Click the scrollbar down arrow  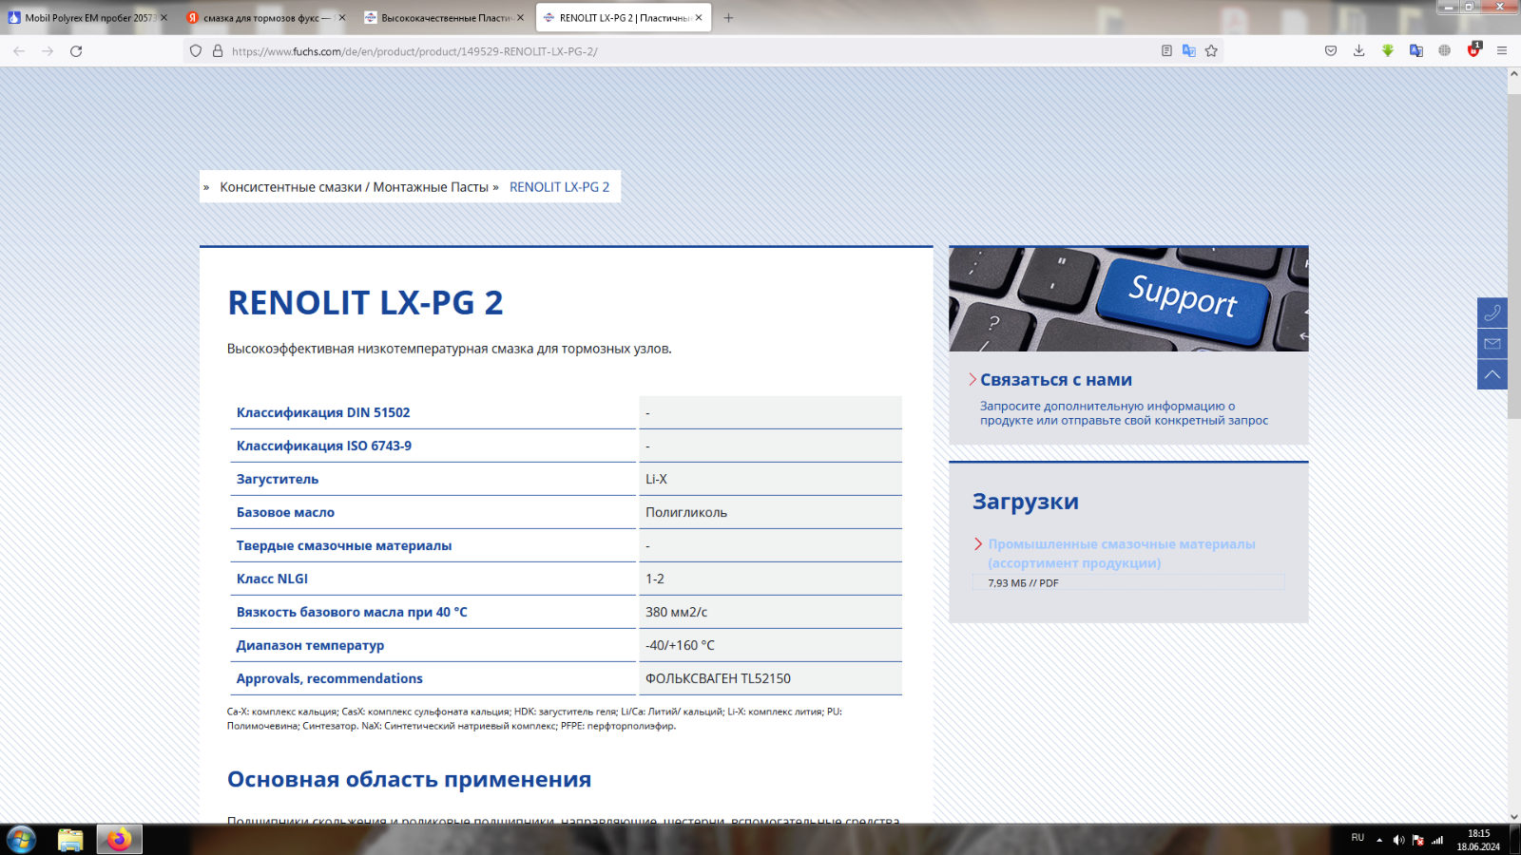1513,816
